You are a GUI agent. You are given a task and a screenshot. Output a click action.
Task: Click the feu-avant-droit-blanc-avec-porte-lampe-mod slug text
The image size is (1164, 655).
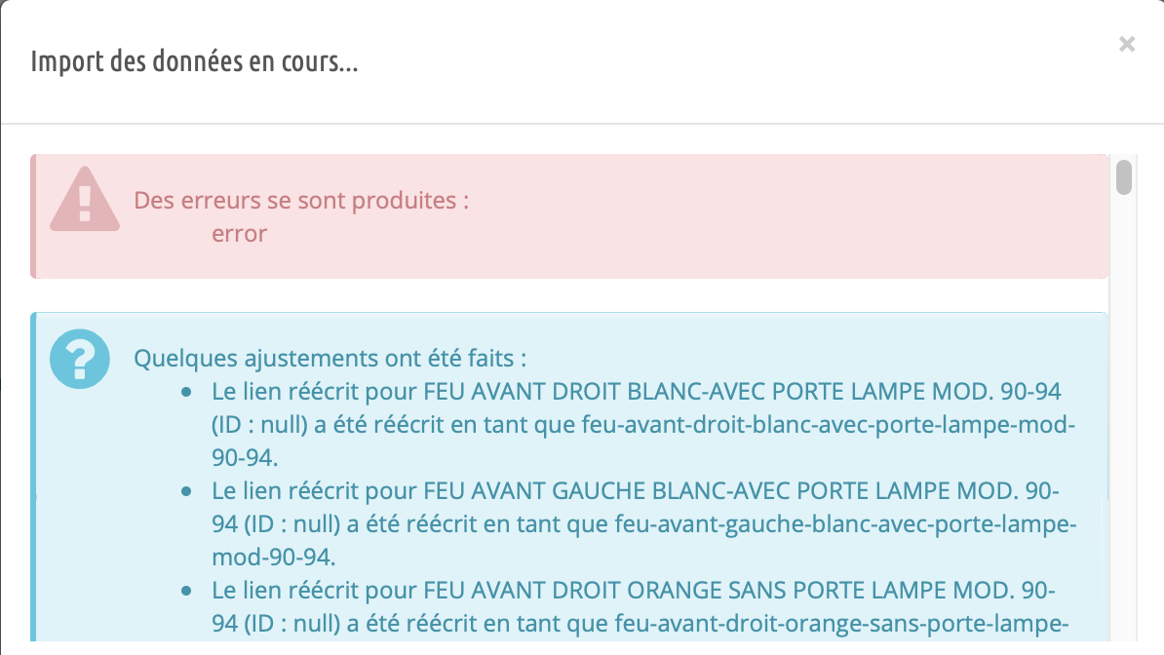click(828, 425)
